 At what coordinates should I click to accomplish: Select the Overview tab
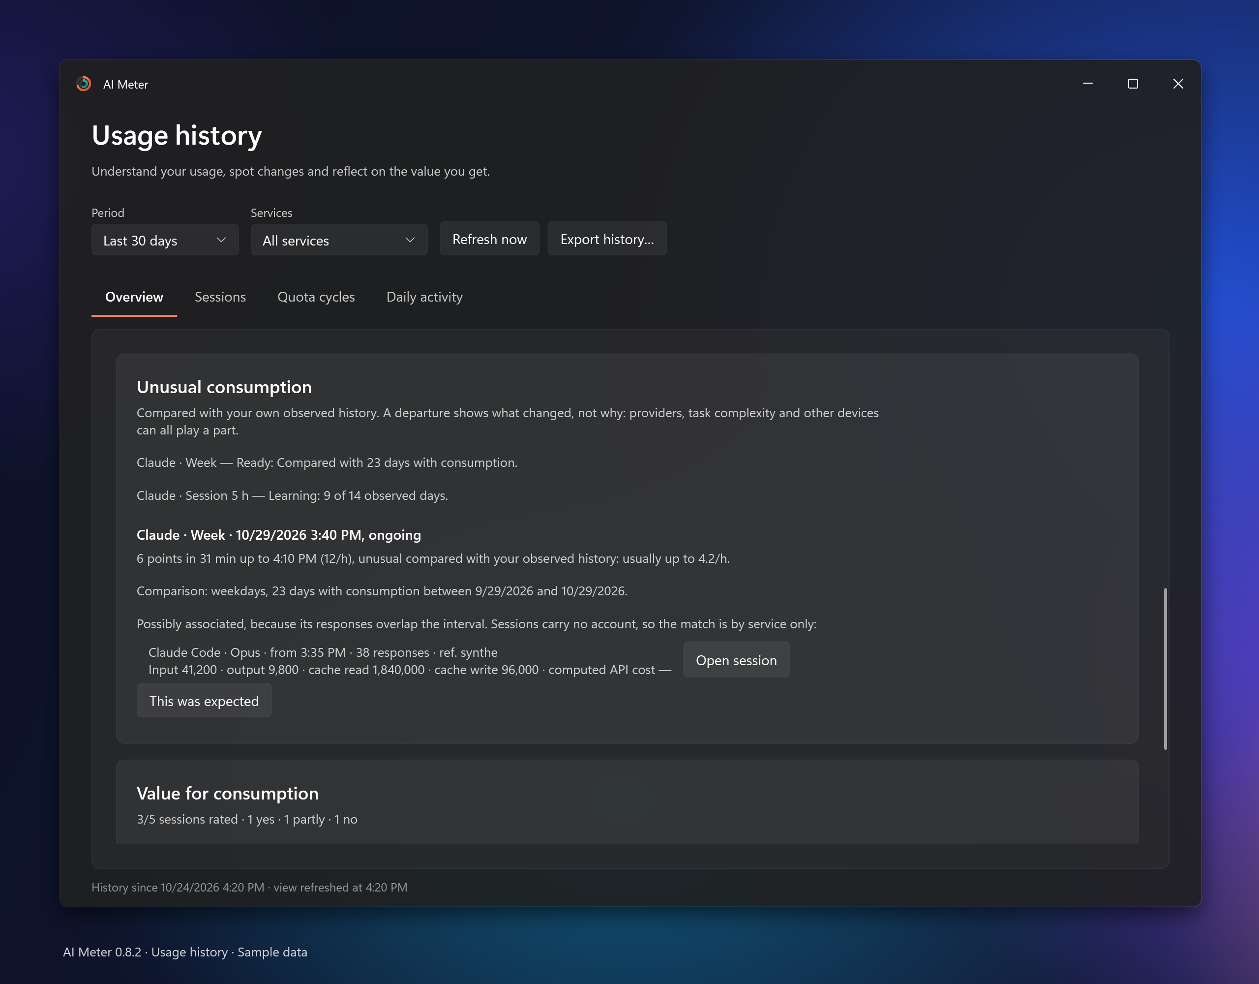tap(134, 297)
